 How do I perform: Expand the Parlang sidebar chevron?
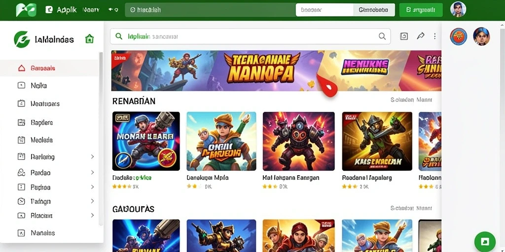(92, 157)
